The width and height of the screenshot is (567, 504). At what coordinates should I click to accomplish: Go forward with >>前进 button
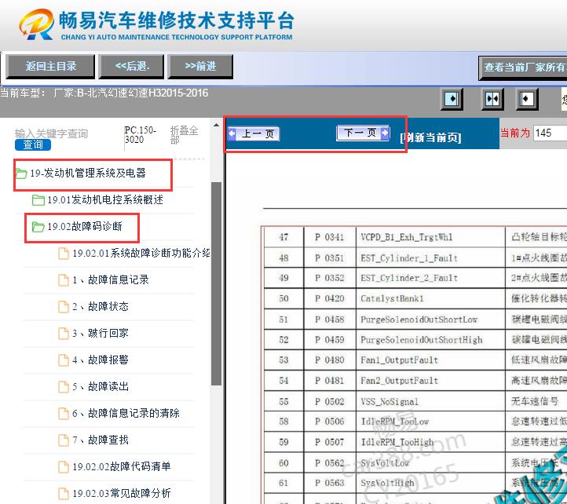coord(200,67)
